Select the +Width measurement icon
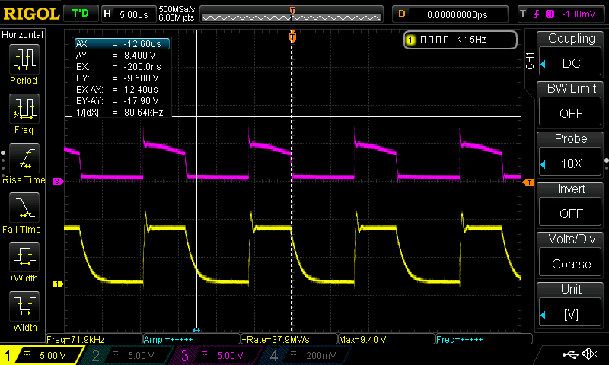This screenshot has height=365, width=609. coord(24,257)
